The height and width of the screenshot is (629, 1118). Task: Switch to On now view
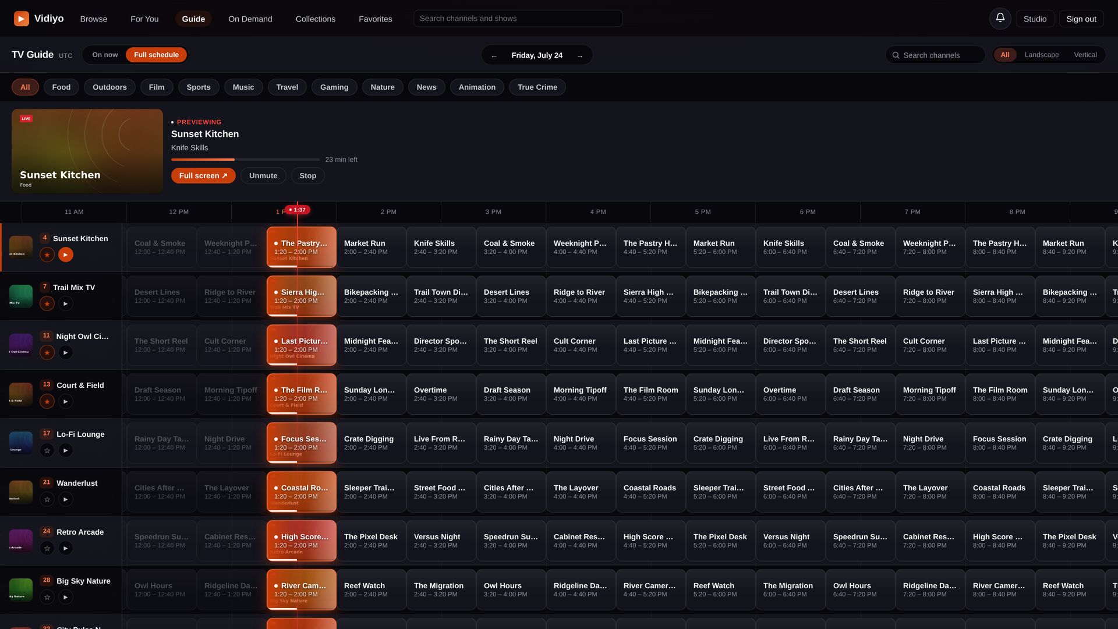click(105, 55)
